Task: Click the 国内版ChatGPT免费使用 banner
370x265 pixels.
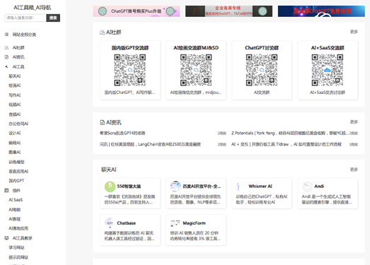Action: [321, 11]
